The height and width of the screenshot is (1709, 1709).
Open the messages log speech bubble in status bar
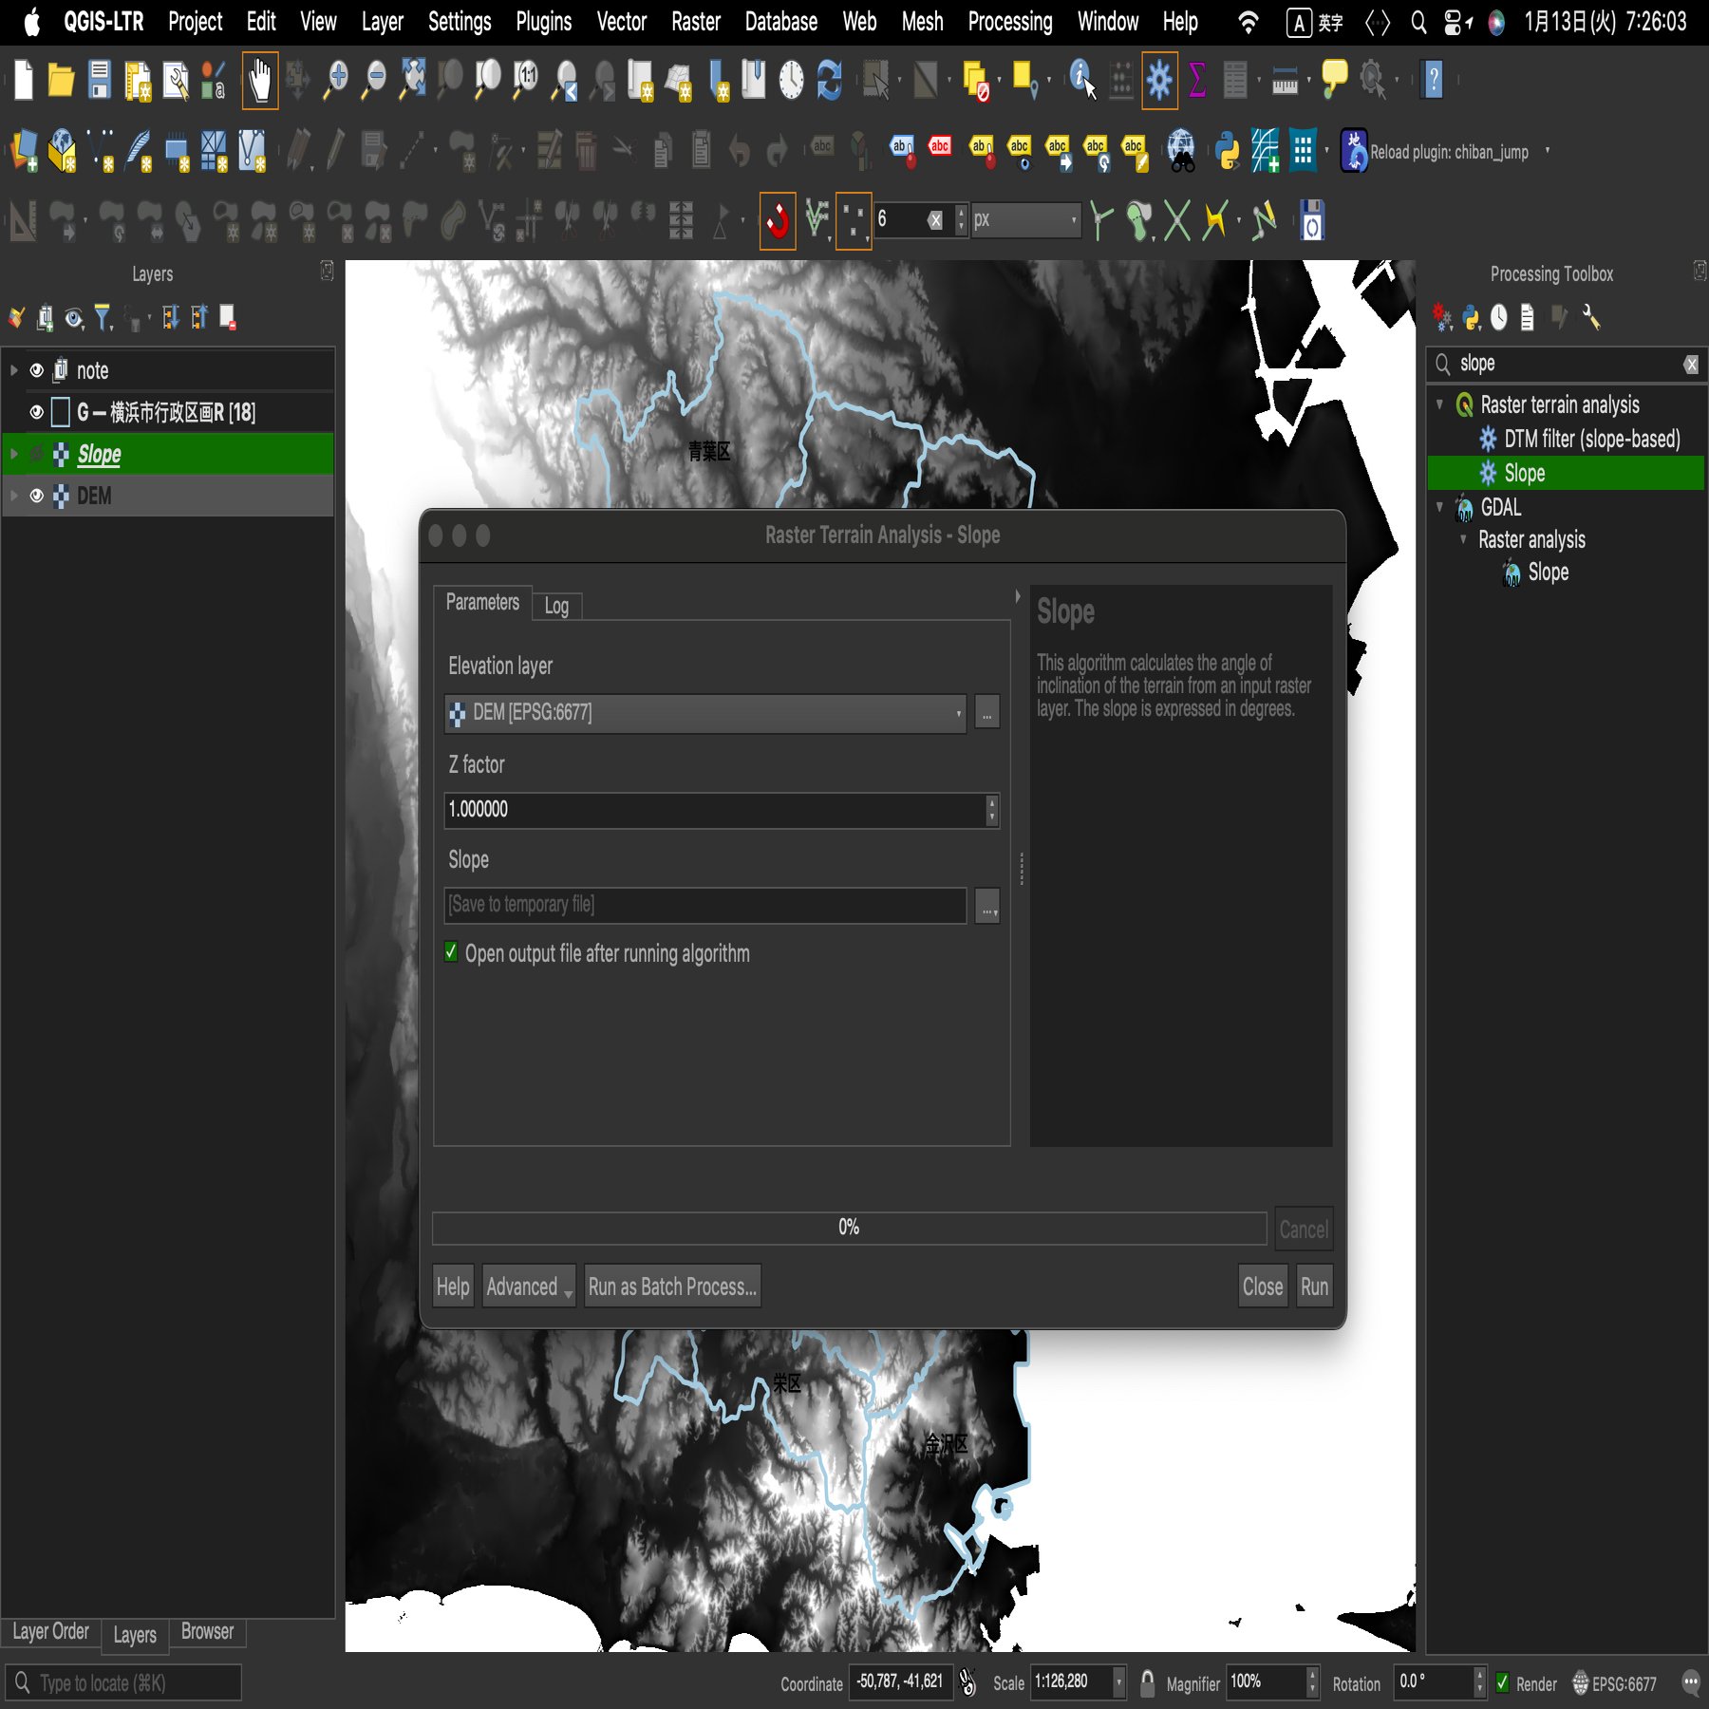[1690, 1683]
